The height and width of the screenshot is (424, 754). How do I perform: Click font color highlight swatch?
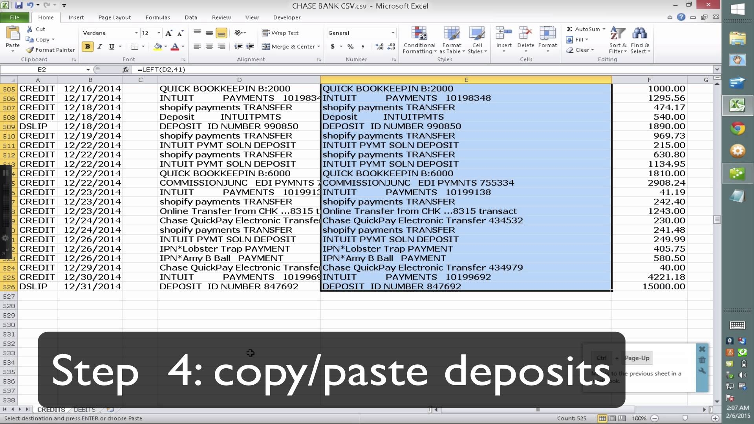click(x=176, y=50)
